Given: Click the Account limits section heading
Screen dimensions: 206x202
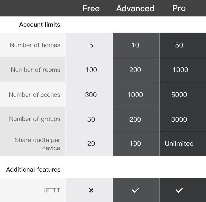Looking at the screenshot, I should coord(40,24).
